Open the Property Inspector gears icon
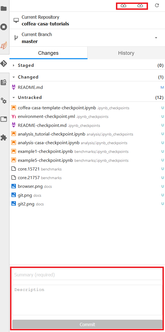This screenshot has width=165, height=332. coord(4,101)
